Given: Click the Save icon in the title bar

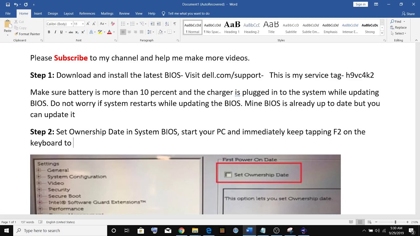Looking at the screenshot, I should point(8,5).
